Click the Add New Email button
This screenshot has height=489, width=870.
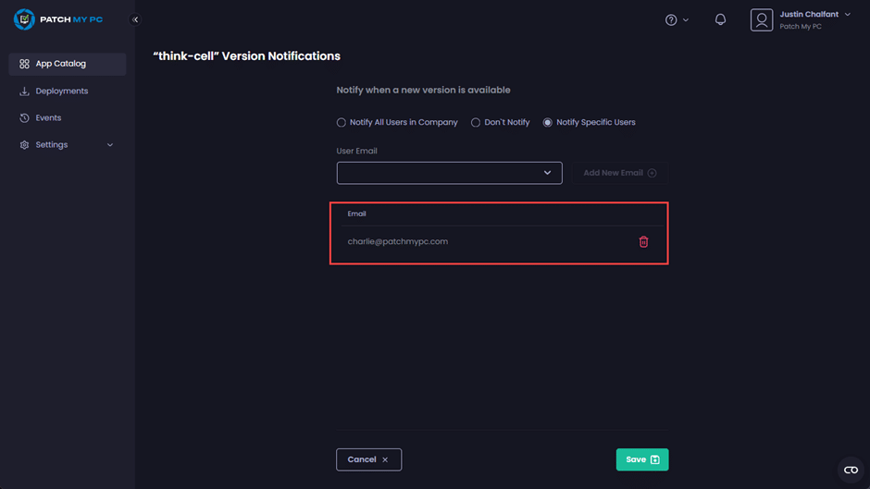pos(619,173)
